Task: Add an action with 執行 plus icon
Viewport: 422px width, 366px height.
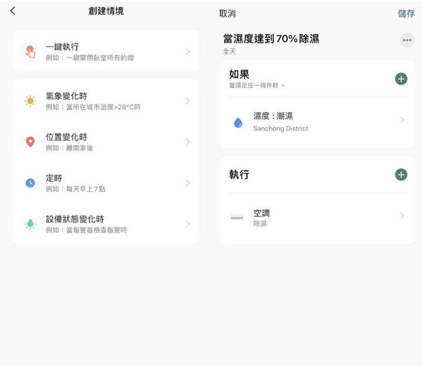Action: [401, 175]
